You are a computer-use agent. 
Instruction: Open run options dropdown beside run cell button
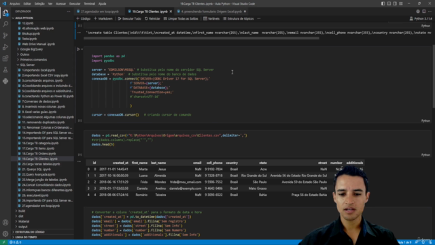coord(82,49)
